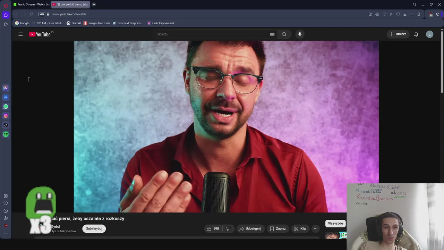Select the Wszystkie filter chip
This screenshot has height=250, width=444.
(335, 223)
